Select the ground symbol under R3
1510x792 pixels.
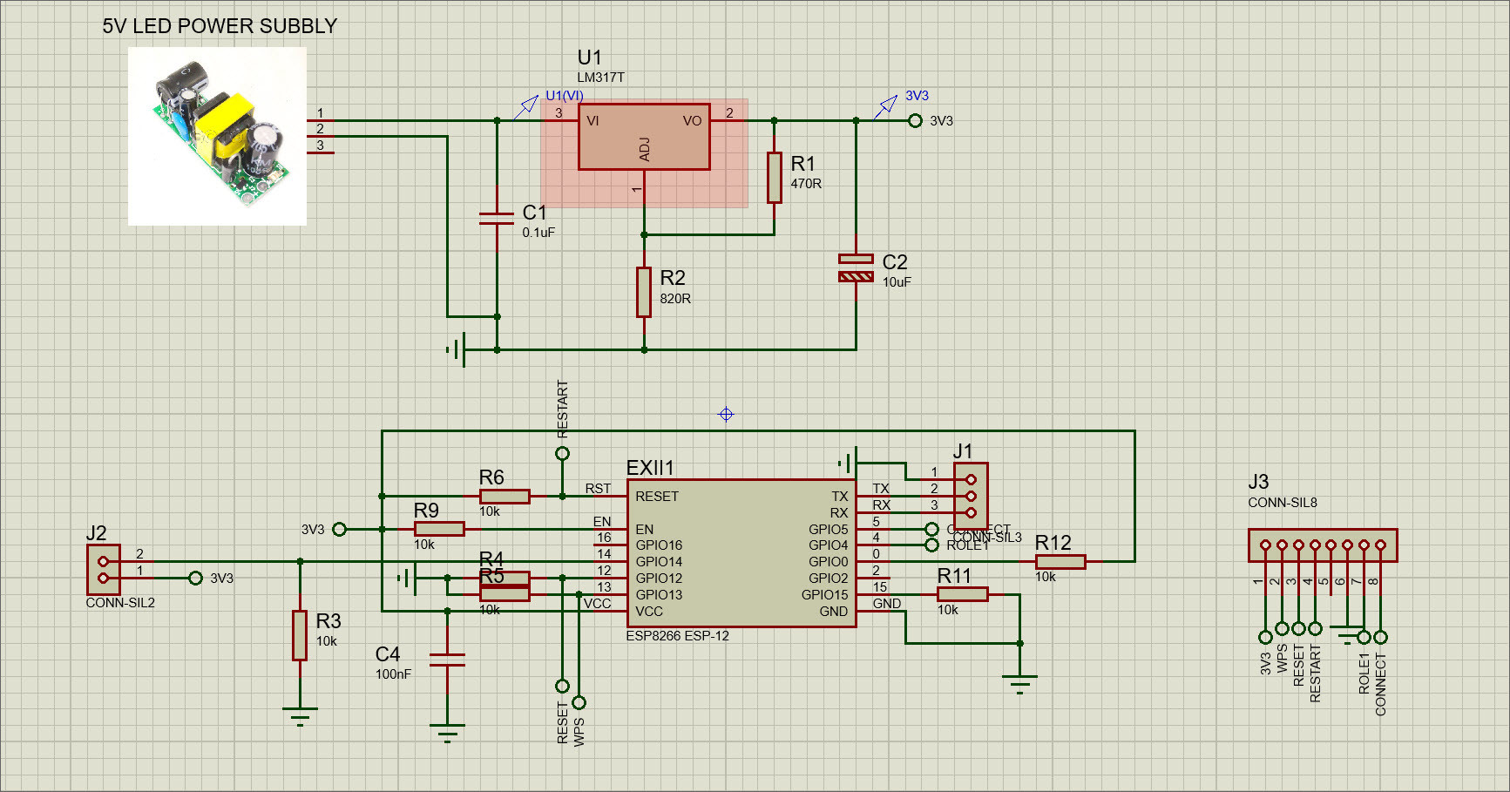[300, 716]
